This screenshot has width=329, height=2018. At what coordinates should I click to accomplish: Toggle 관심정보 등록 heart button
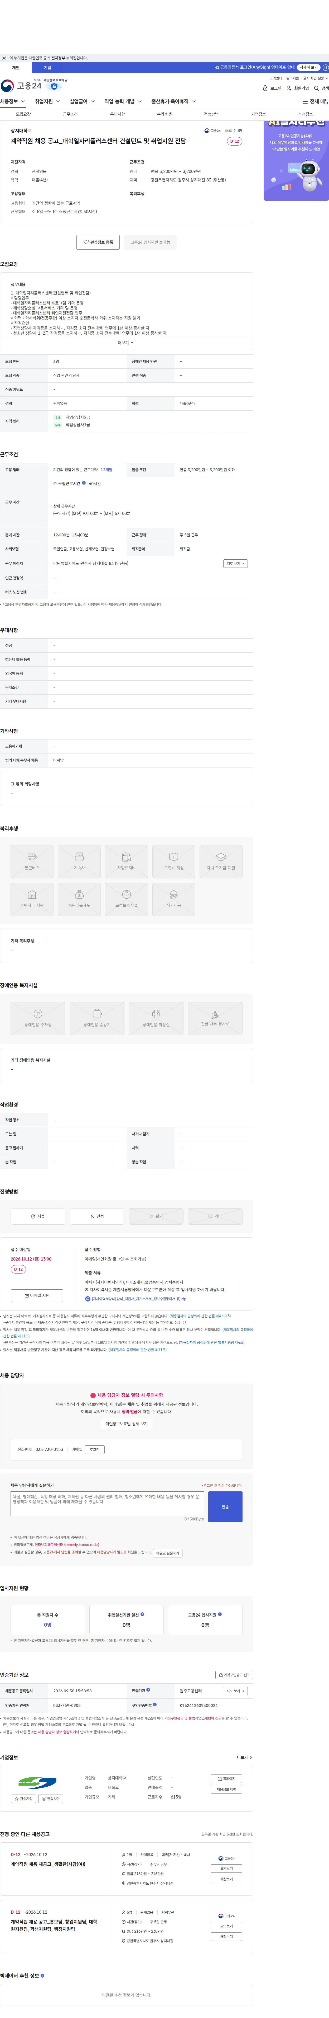coord(99,242)
